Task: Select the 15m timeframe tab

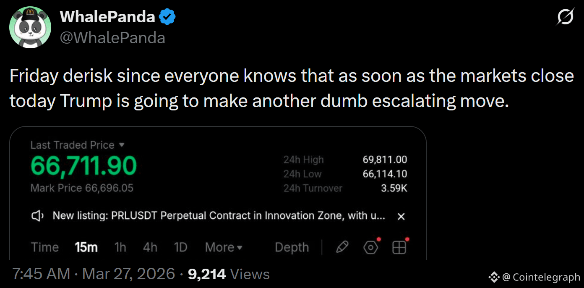Action: point(86,247)
